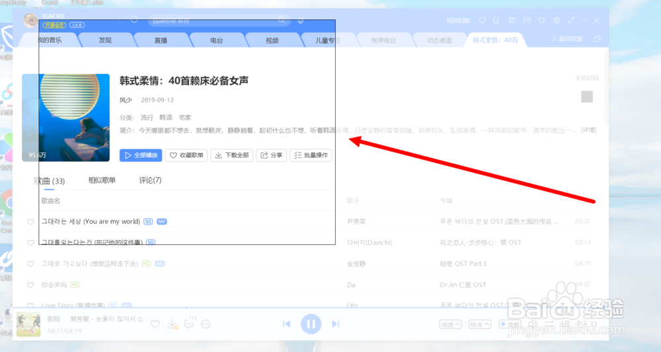Favorite song 그대라는 세상 with heart
Screen dimensions: 661x352
(x=30, y=222)
